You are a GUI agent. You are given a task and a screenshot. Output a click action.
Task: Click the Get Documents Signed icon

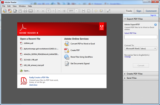(67, 63)
